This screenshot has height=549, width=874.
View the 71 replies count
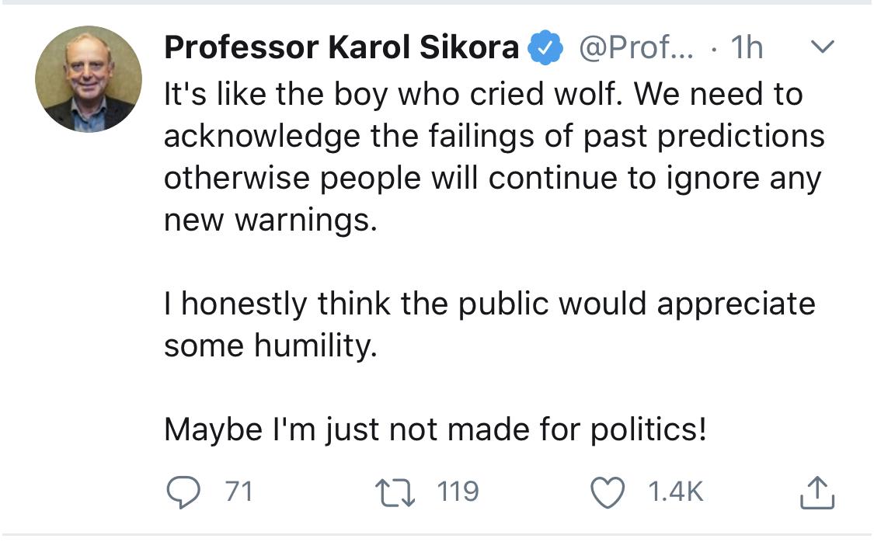click(239, 492)
